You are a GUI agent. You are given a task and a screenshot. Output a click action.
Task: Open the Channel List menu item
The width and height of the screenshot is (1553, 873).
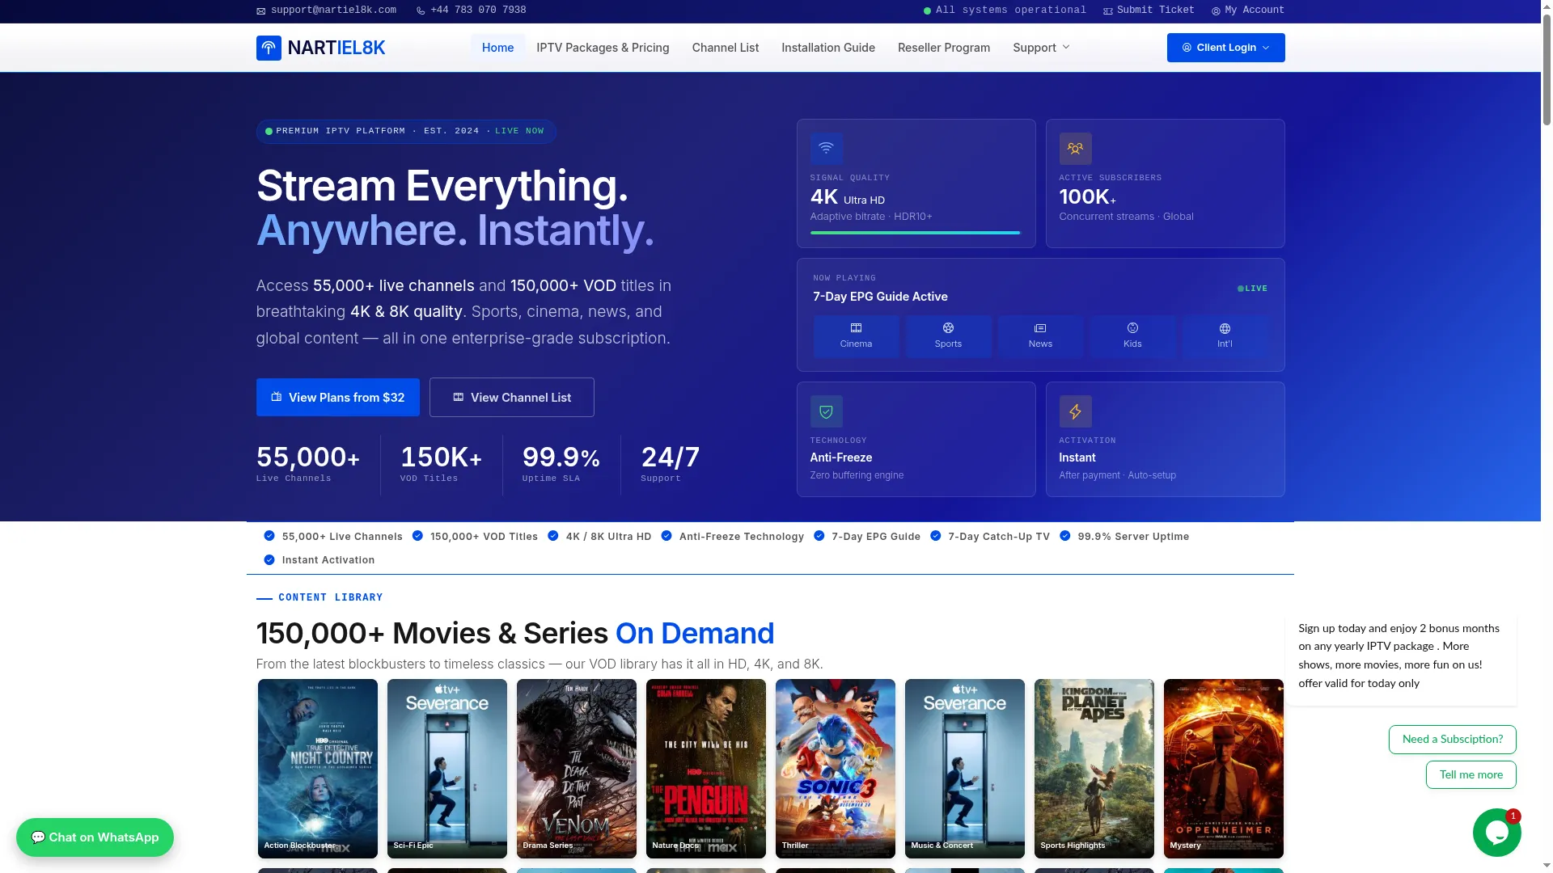coord(725,48)
